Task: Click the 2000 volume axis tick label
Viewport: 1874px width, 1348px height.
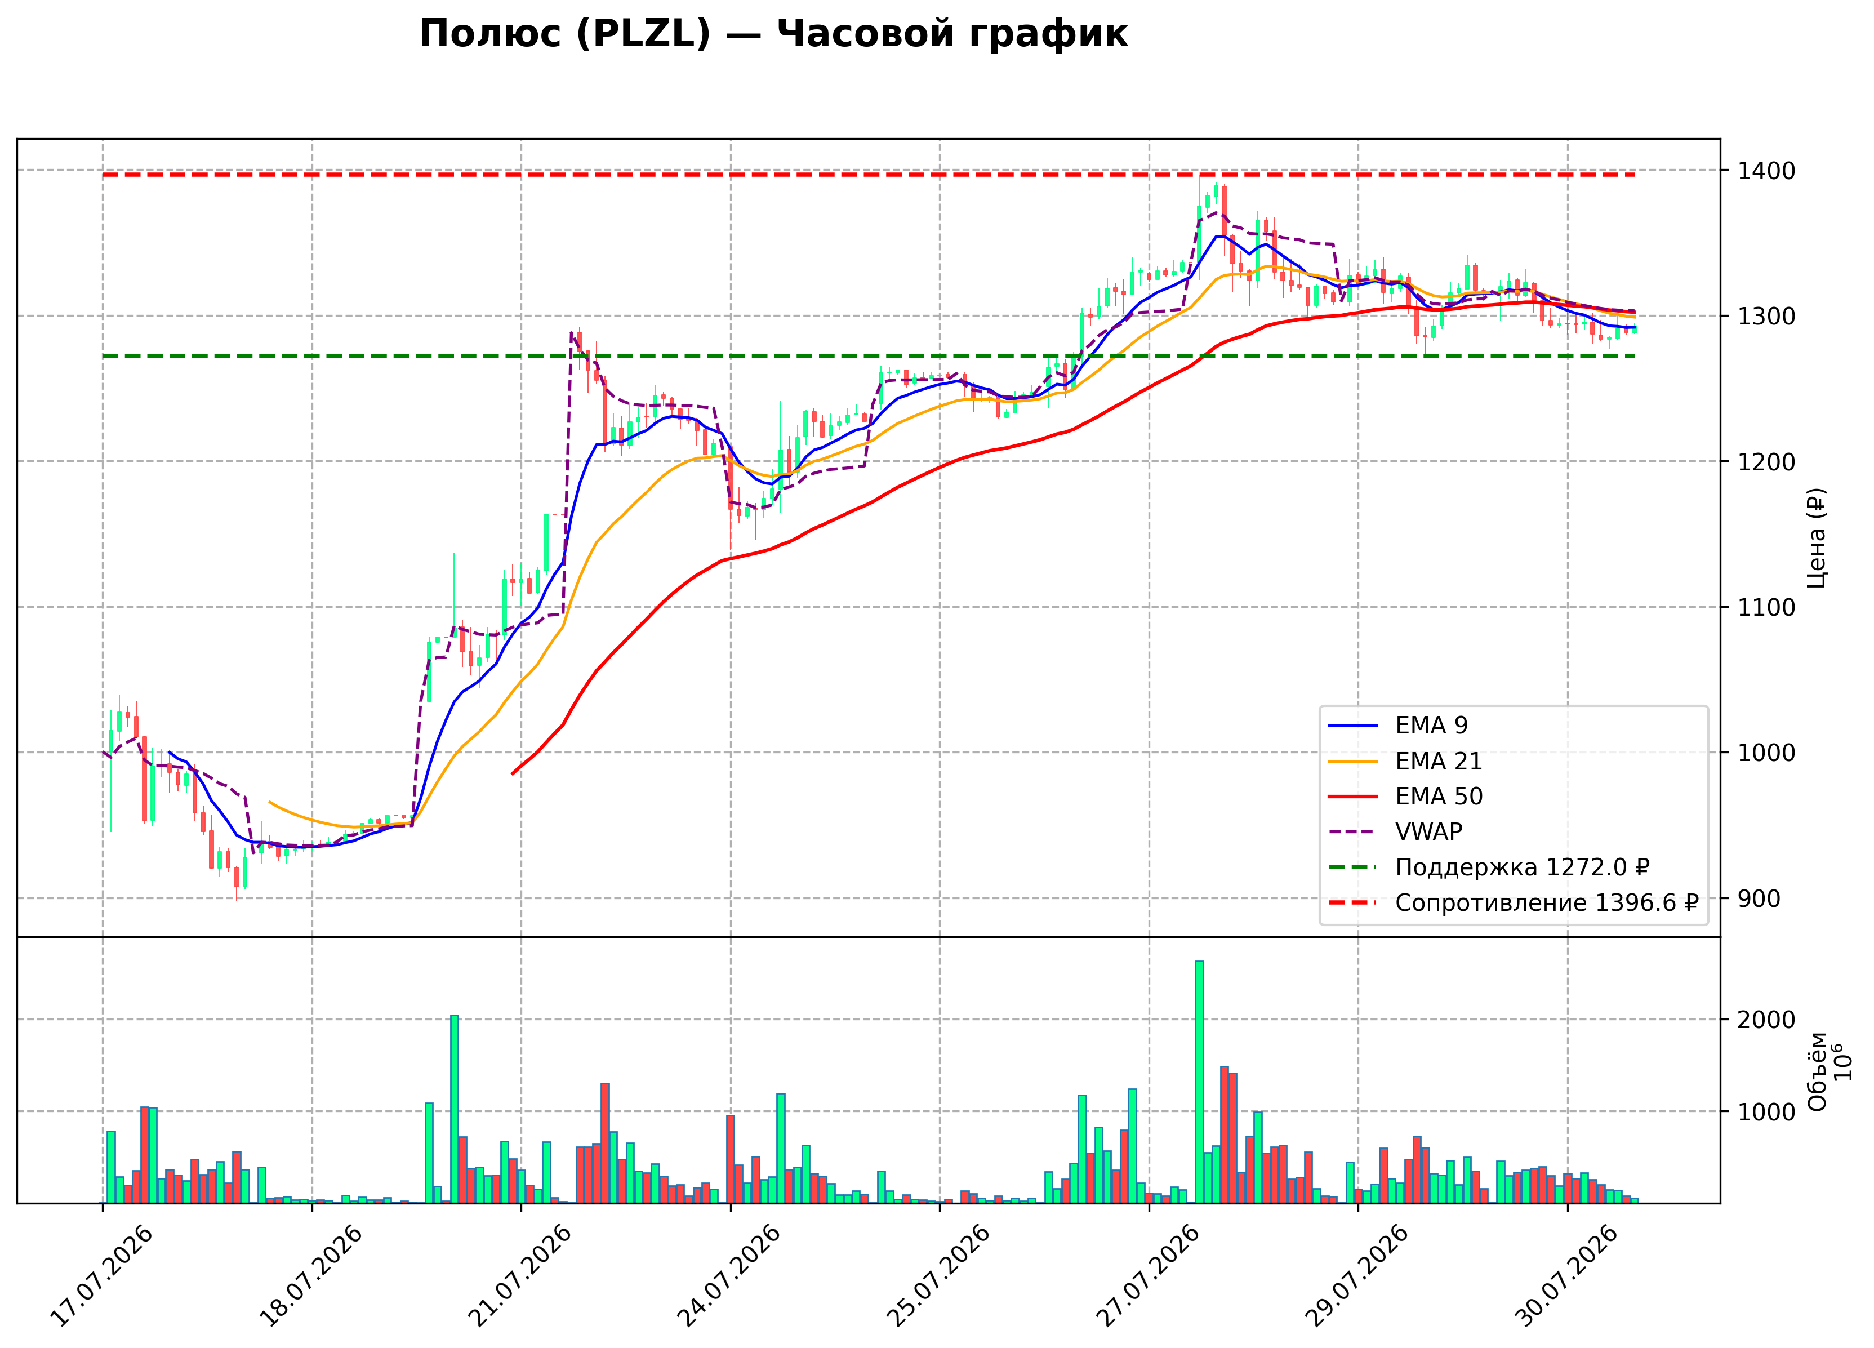Action: click(1766, 1020)
